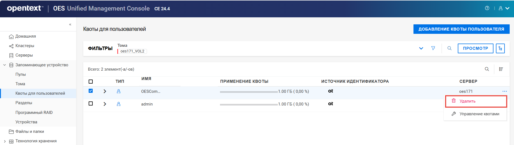Expand the filters dropdown chevron

point(421,48)
